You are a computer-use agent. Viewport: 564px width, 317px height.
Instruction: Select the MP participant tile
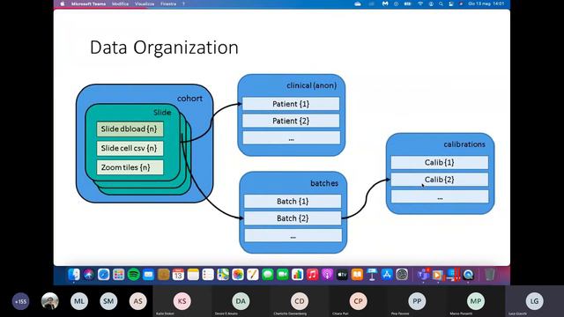point(476,301)
